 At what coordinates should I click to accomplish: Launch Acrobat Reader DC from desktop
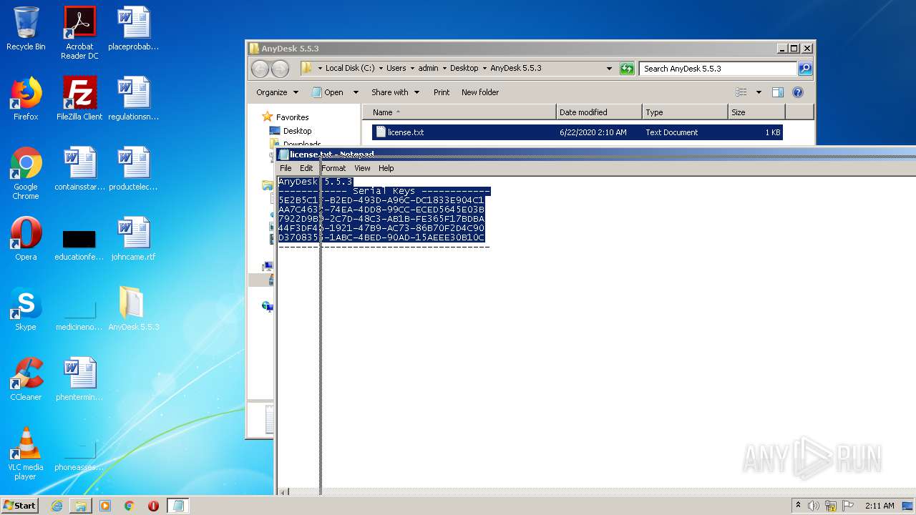[79, 33]
